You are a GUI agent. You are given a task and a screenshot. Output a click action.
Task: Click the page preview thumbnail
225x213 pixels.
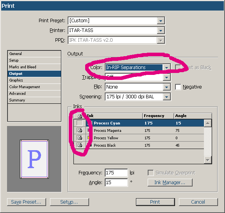[34, 159]
